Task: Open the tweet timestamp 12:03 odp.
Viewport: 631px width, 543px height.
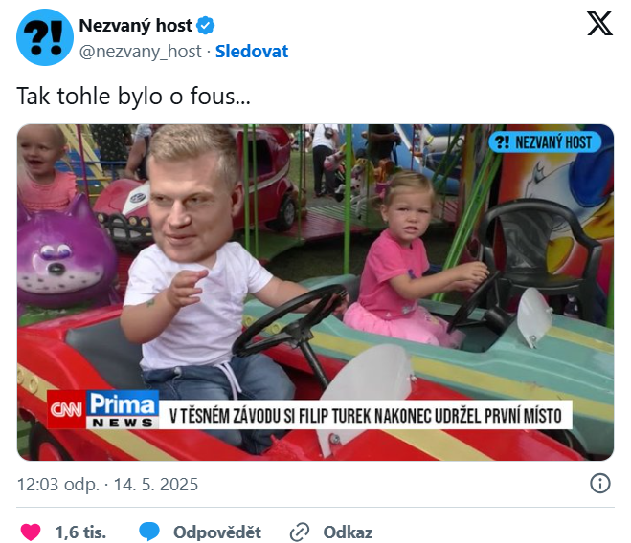Action: pyautogui.click(x=58, y=485)
